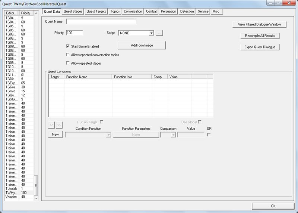Go to previous condition with << button
298x213 pixels.
51,125
